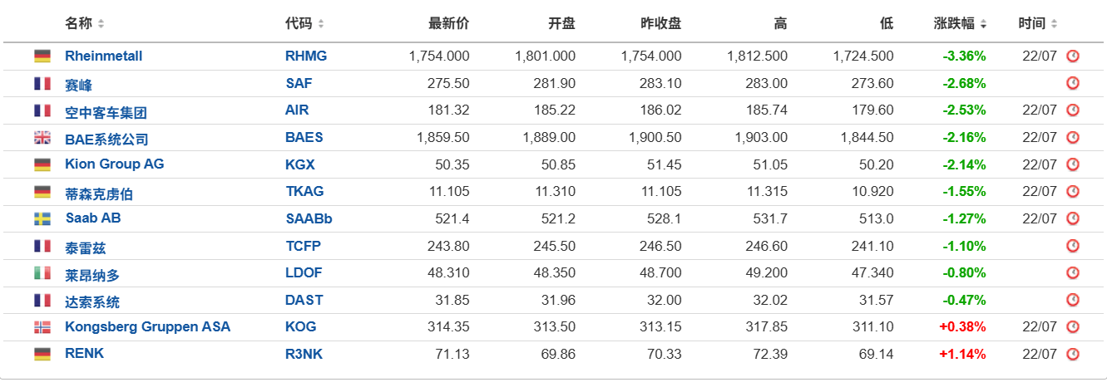1107x392 pixels.
Task: Click the Swedish flag beside Saab AB
Action: pyautogui.click(x=42, y=218)
